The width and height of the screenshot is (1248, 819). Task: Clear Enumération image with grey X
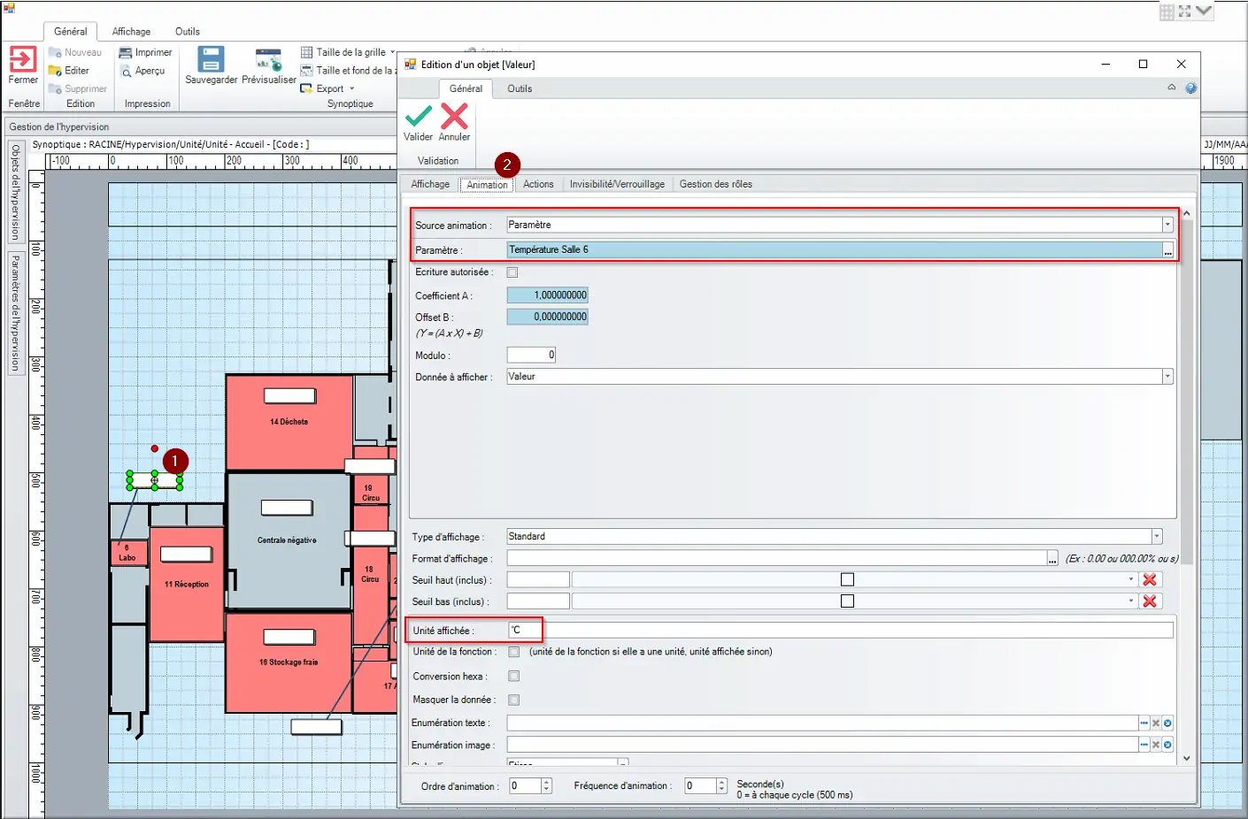click(x=1156, y=745)
